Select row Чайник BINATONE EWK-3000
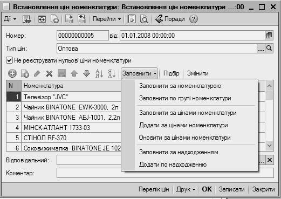 [64, 107]
